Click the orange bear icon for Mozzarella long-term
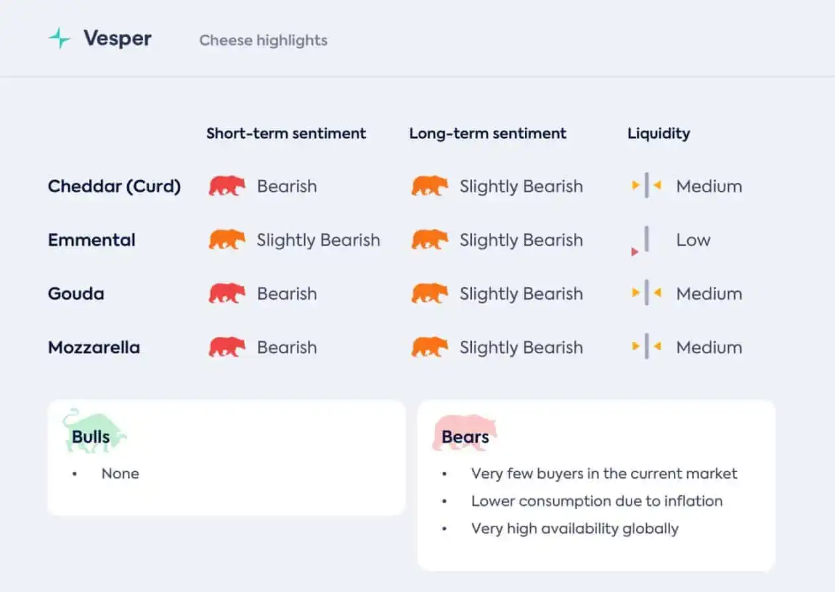Viewport: 835px width, 592px height. pos(430,347)
